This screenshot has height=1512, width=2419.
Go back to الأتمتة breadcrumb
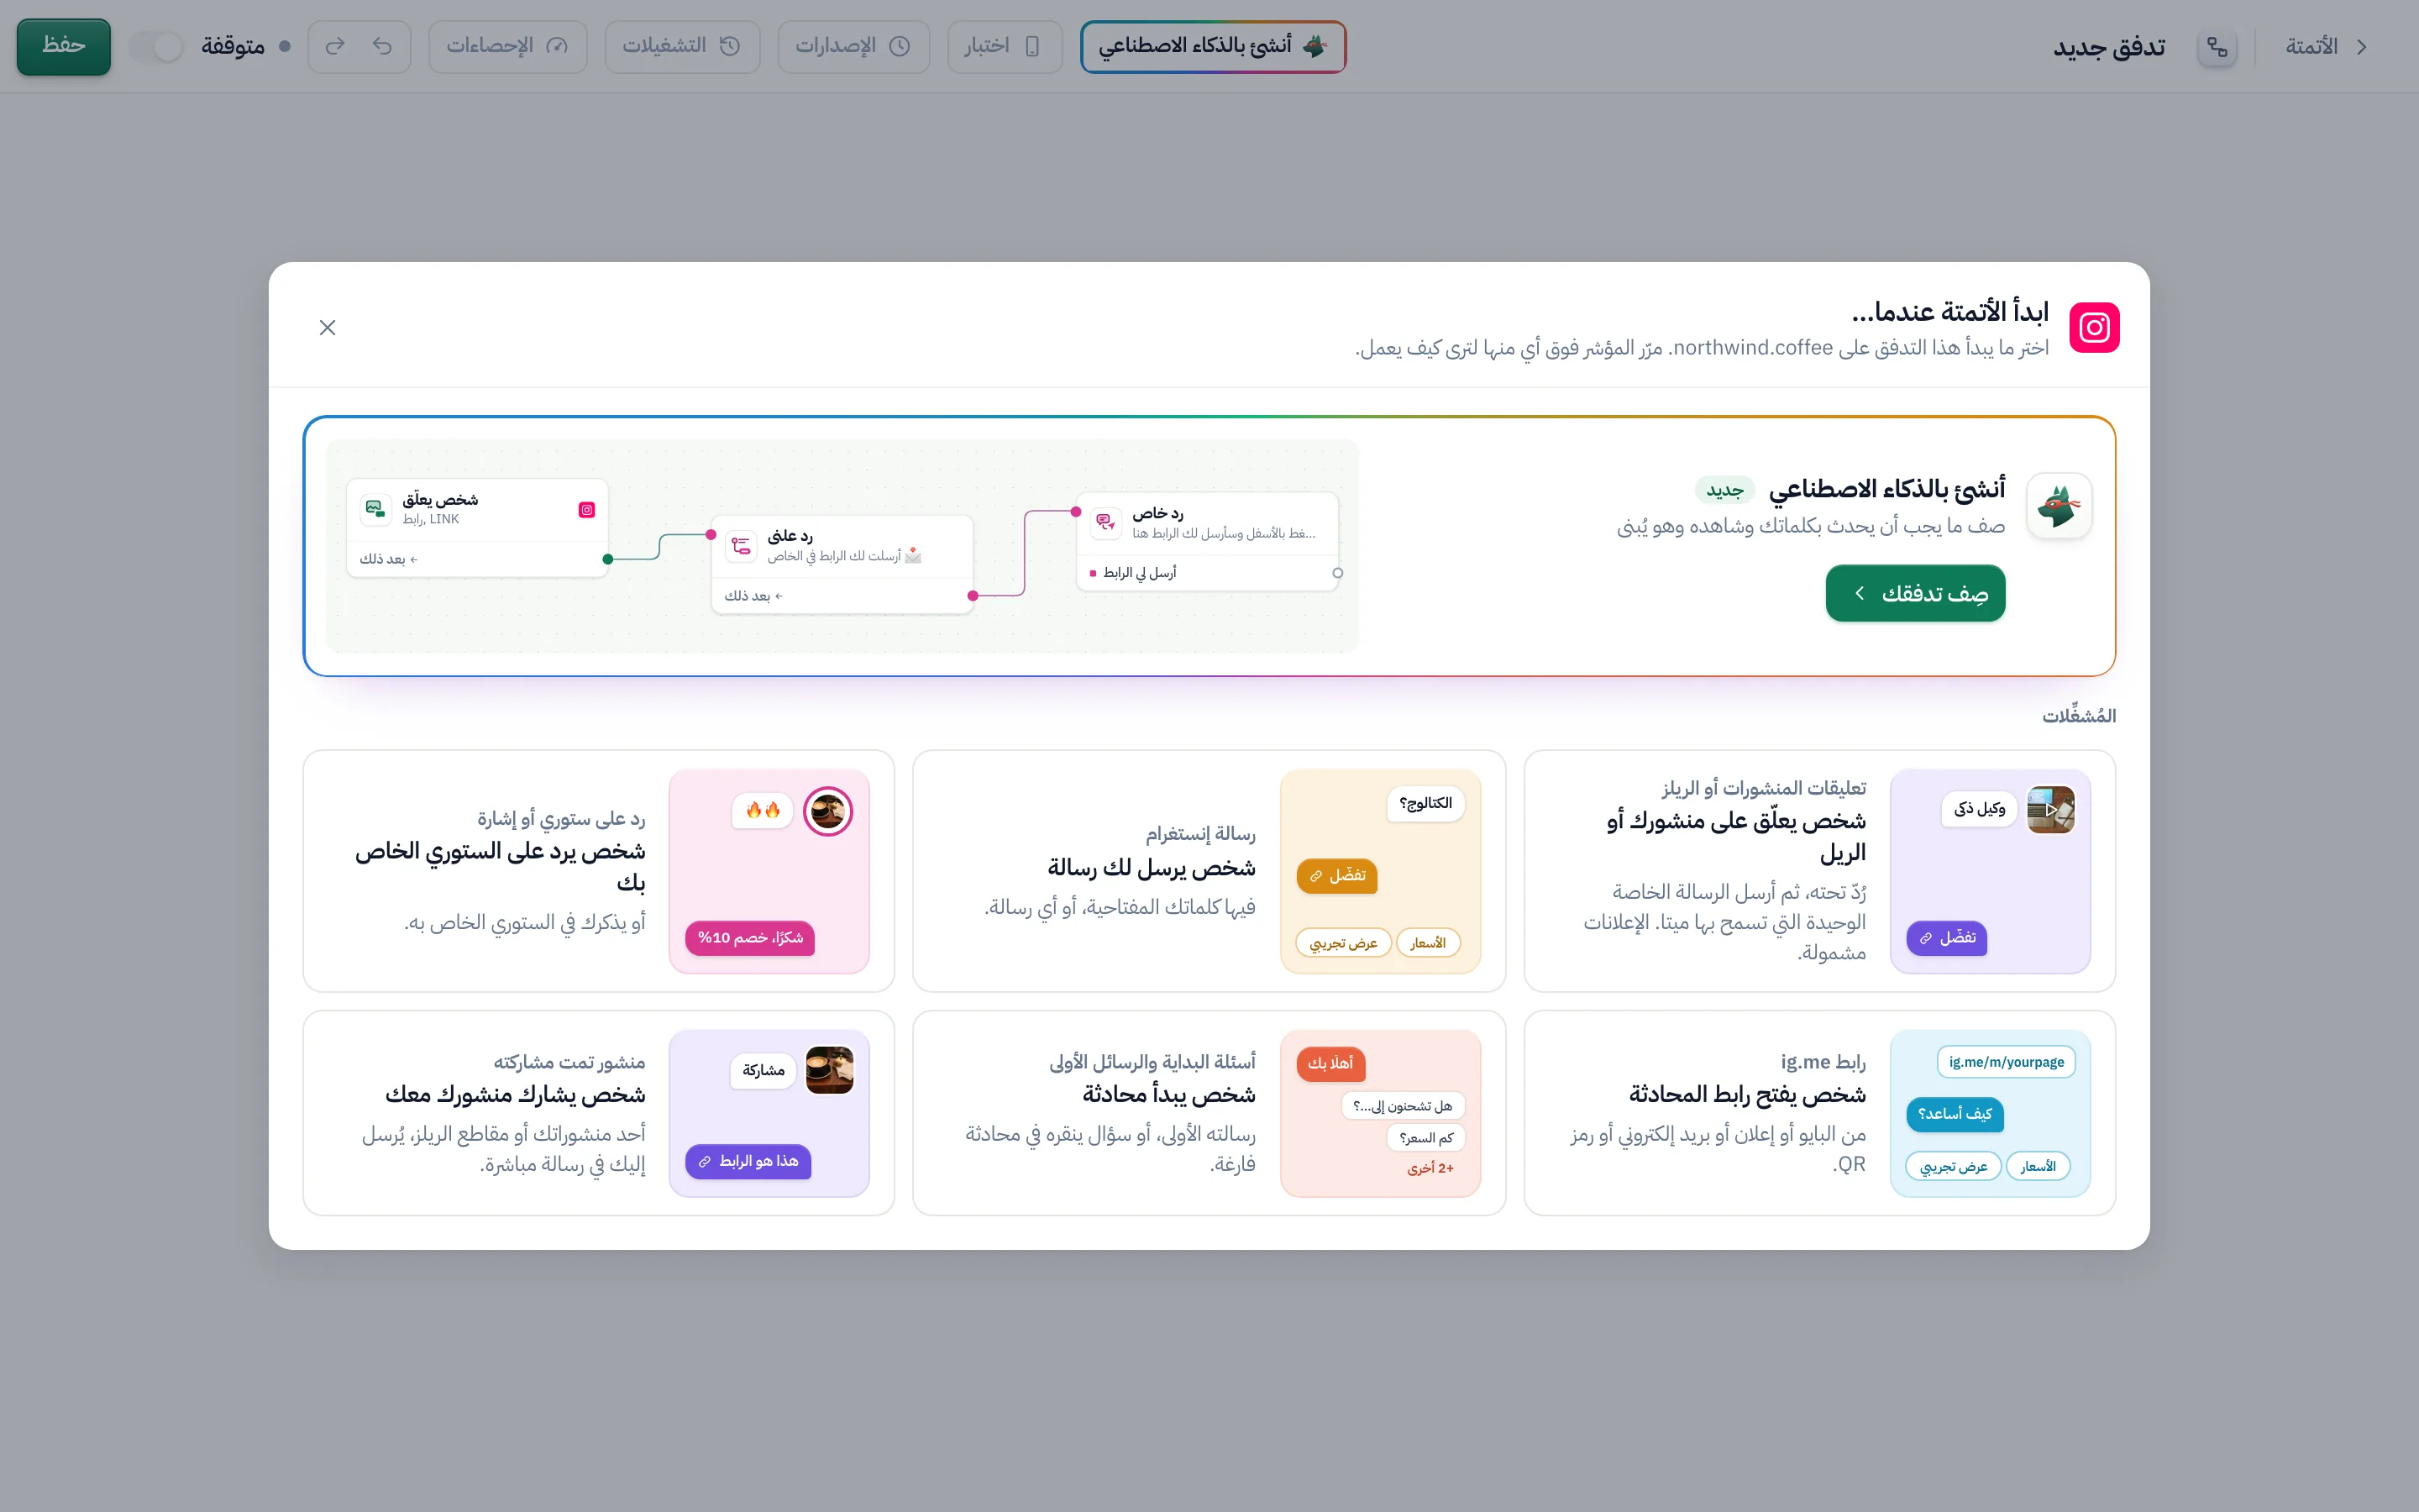[2311, 46]
